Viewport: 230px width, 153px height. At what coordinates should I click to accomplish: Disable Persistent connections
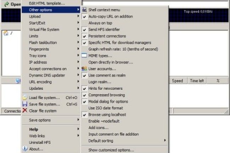click(x=125, y=36)
